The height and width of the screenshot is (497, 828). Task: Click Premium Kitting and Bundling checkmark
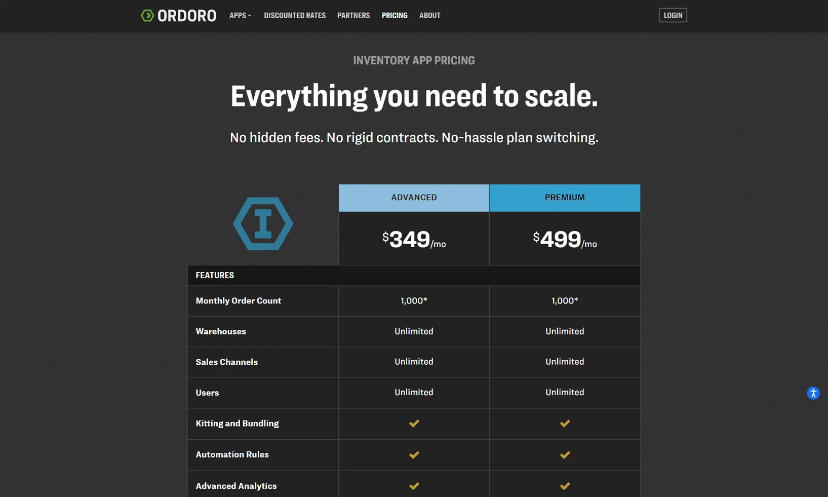click(565, 424)
